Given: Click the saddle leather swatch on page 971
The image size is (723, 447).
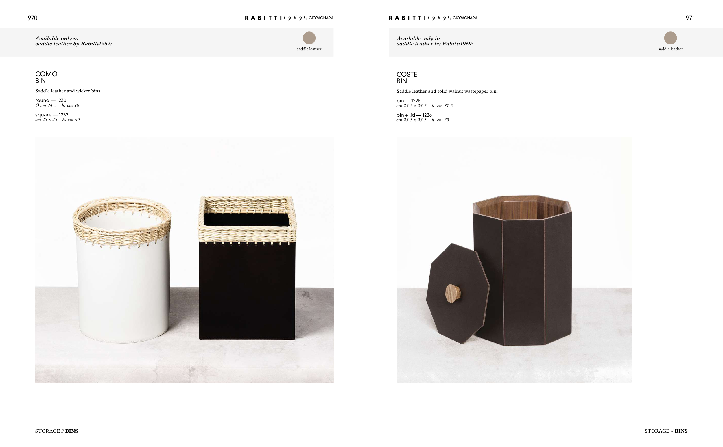Looking at the screenshot, I should click(670, 38).
